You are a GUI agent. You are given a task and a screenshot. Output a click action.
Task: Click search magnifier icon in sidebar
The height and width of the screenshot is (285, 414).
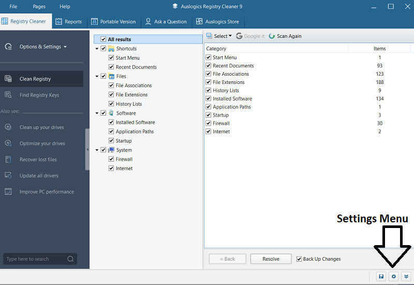[x=70, y=259]
